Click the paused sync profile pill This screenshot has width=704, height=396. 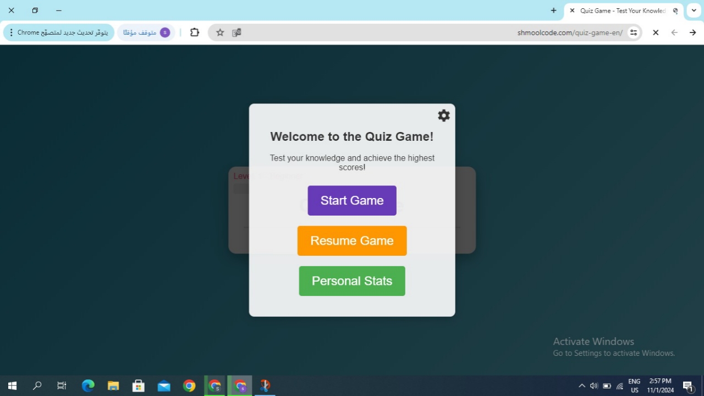tap(146, 32)
